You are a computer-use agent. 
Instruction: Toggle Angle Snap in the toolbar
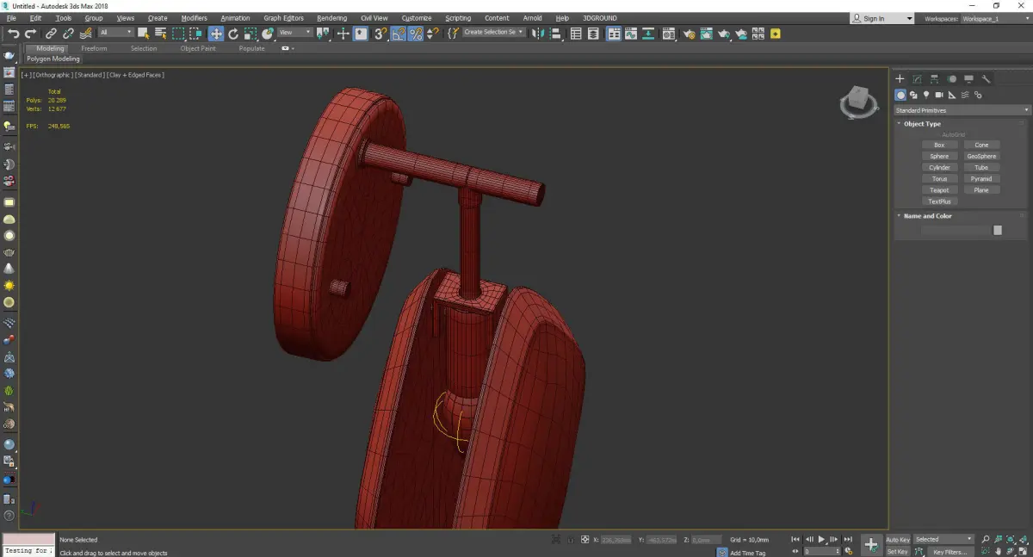pos(399,34)
